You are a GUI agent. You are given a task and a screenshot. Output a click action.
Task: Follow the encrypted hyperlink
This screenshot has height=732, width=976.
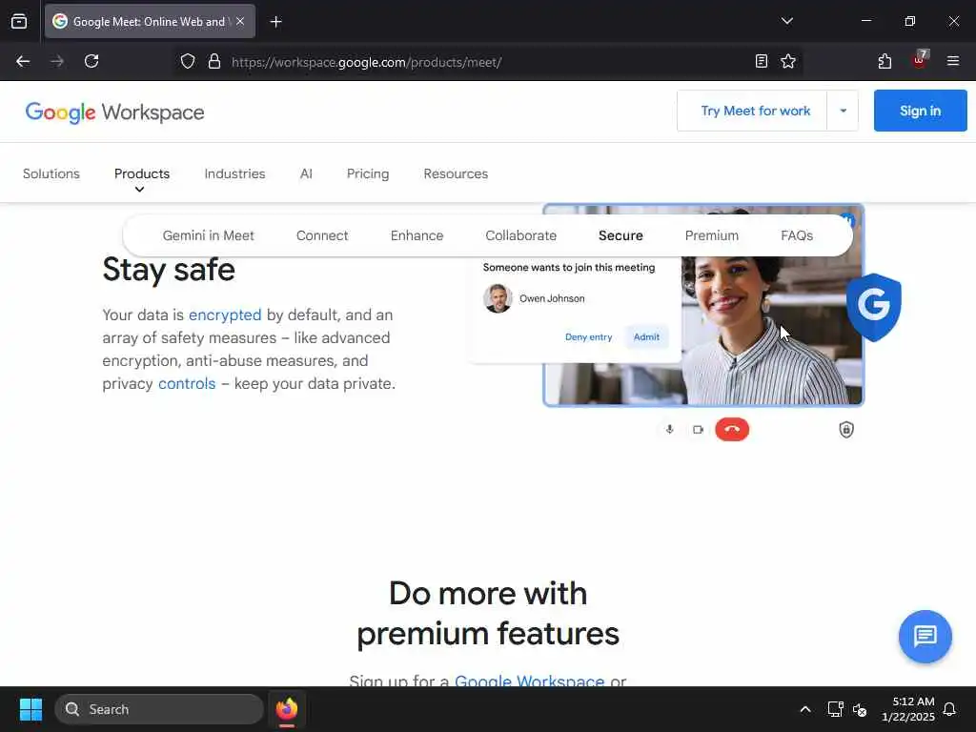[225, 315]
